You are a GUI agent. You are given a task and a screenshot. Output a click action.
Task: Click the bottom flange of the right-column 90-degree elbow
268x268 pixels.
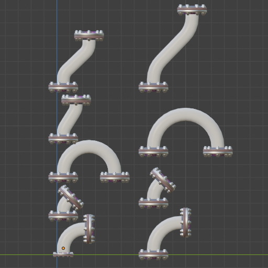click(x=153, y=255)
